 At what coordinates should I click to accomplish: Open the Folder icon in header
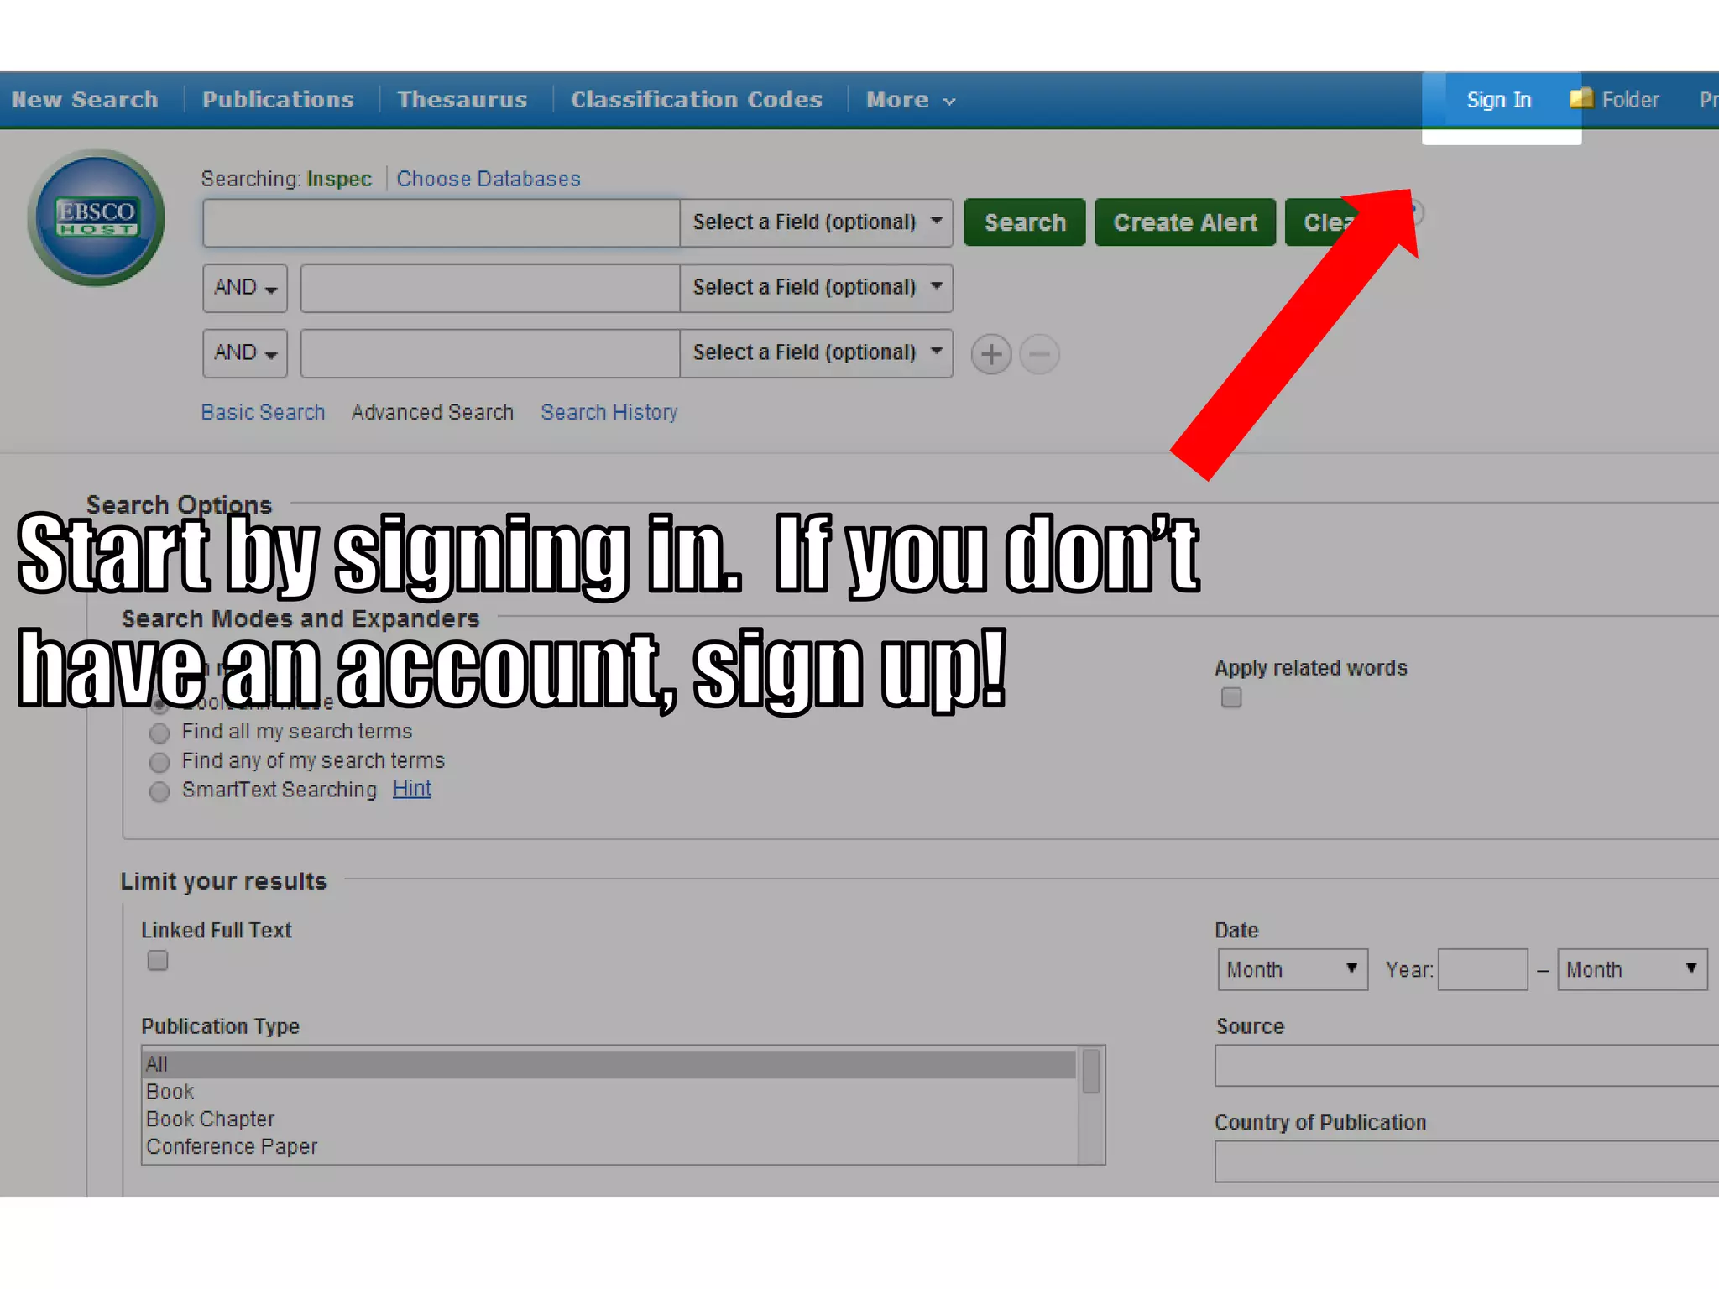(1581, 99)
